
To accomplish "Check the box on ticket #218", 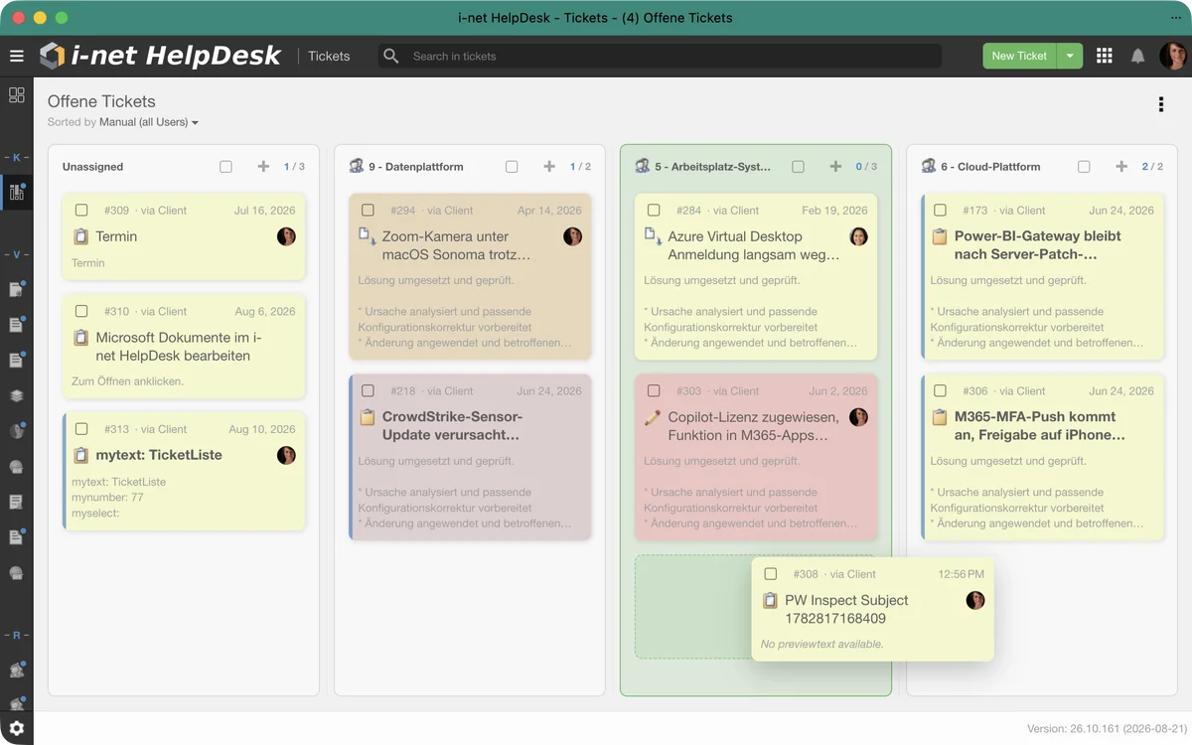I will click(x=368, y=391).
